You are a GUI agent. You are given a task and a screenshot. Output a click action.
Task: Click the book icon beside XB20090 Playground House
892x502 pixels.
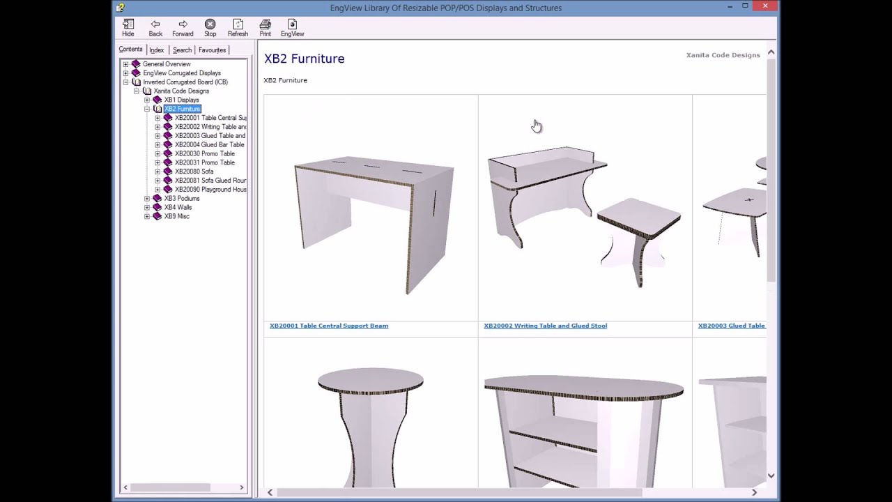tap(168, 190)
